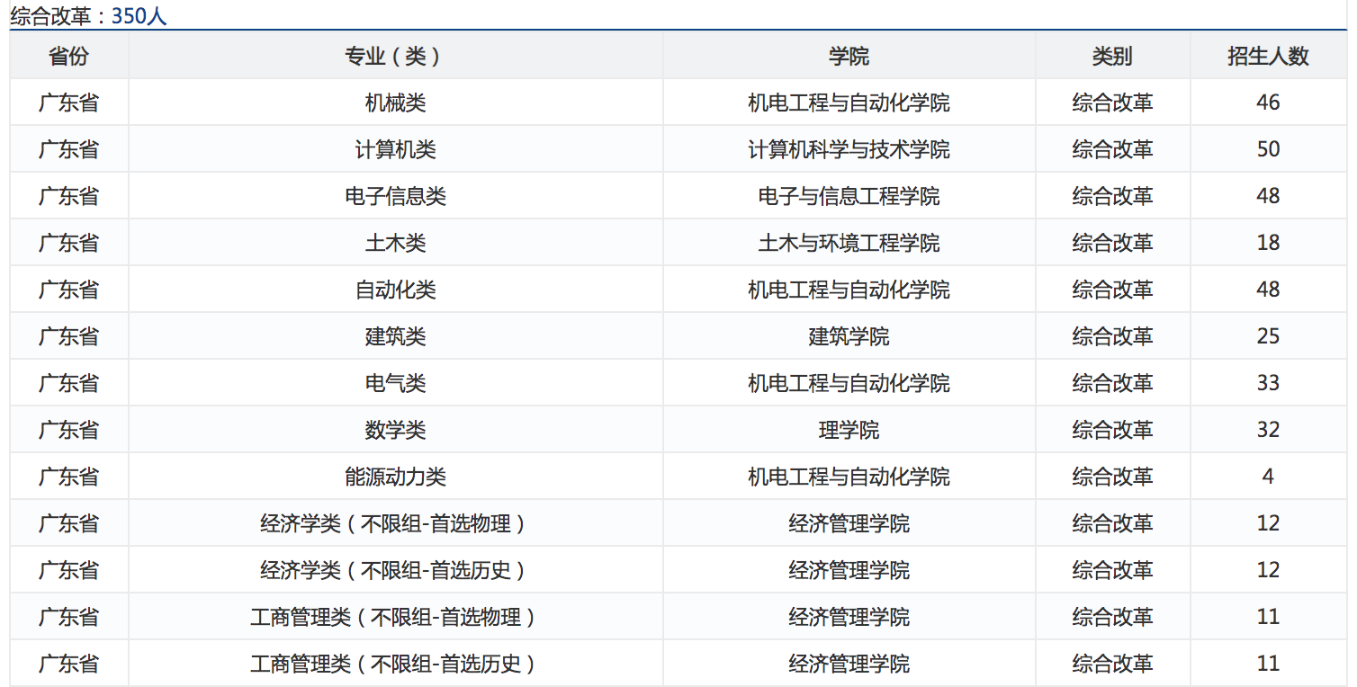Click enrollment number 48 for 自动化类
The height and width of the screenshot is (687, 1357).
(x=1268, y=290)
